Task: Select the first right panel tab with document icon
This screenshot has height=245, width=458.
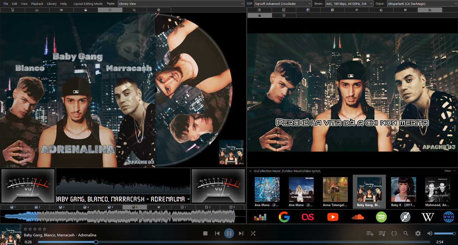Action: (259, 10)
